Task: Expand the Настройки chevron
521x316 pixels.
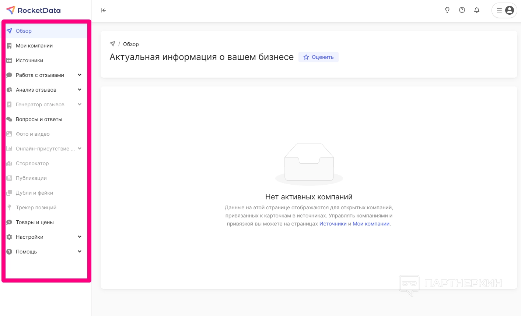Action: coord(80,237)
